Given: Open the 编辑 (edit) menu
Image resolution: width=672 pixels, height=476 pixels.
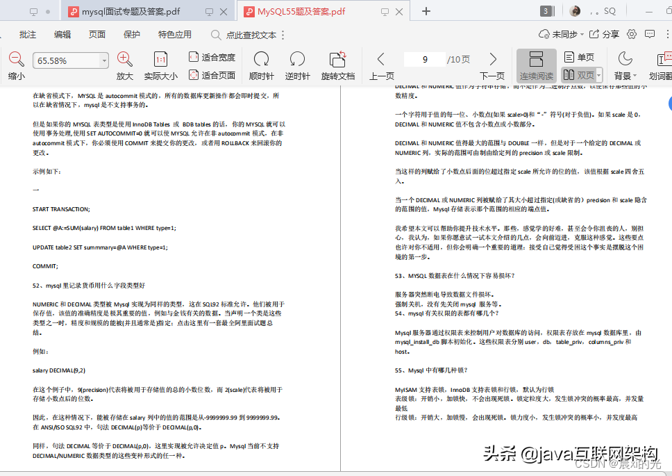Looking at the screenshot, I should [62, 35].
